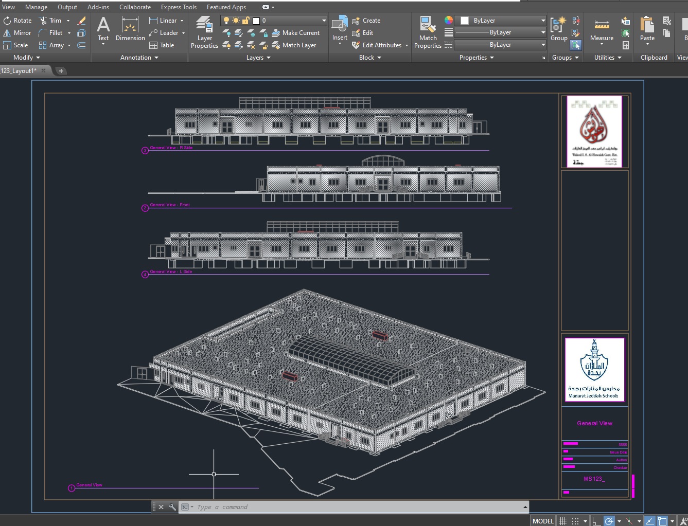This screenshot has height=526, width=688.
Task: Expand the Groups panel
Action: coord(565,58)
